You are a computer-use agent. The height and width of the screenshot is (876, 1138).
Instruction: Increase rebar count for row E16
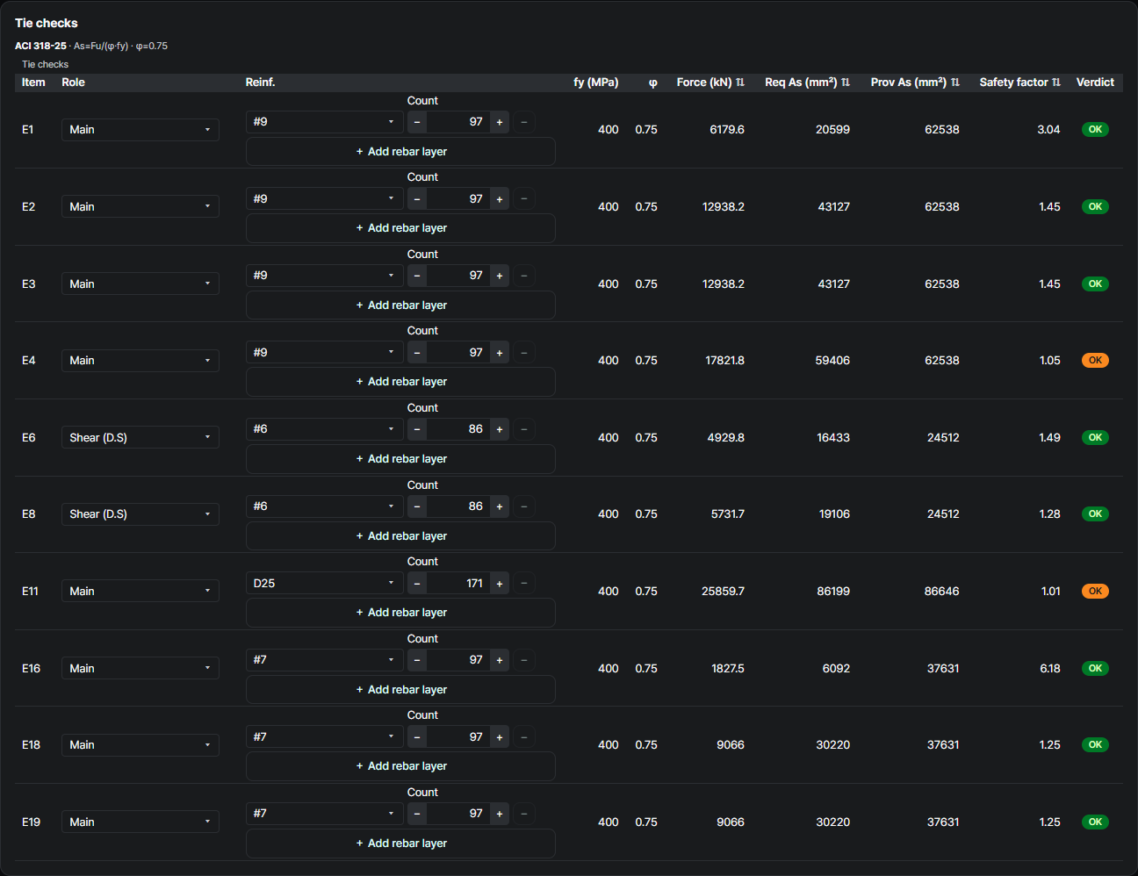(500, 660)
